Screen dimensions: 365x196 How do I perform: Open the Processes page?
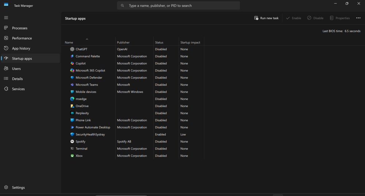31,28
